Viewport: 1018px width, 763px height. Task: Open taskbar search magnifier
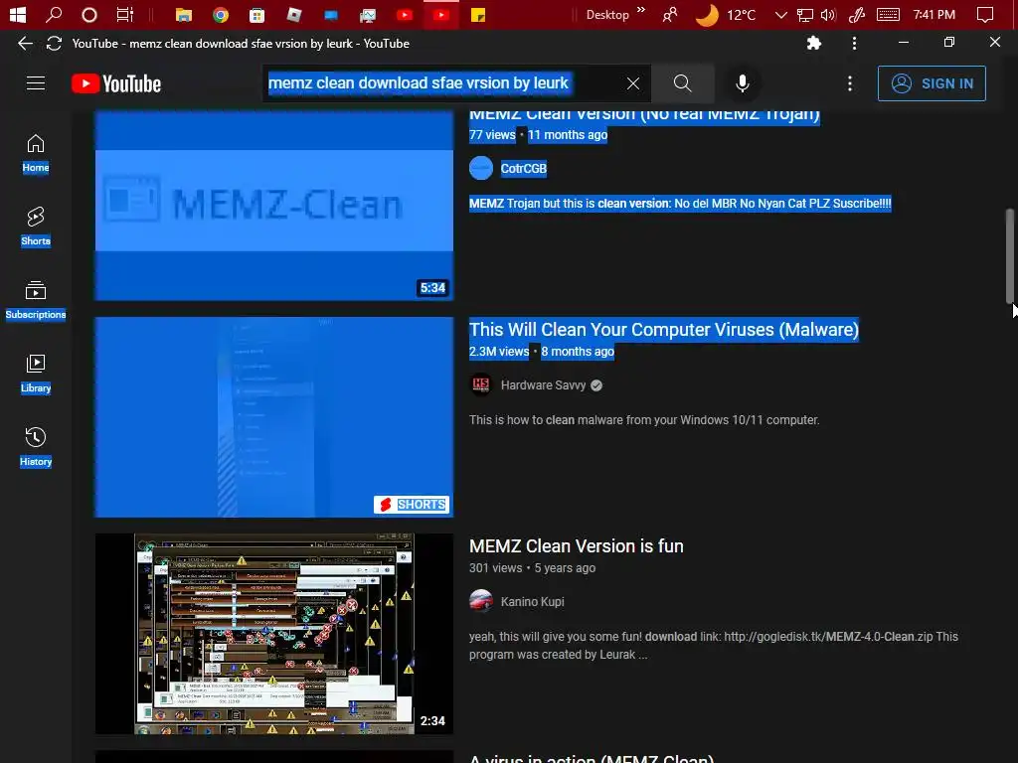coord(54,14)
